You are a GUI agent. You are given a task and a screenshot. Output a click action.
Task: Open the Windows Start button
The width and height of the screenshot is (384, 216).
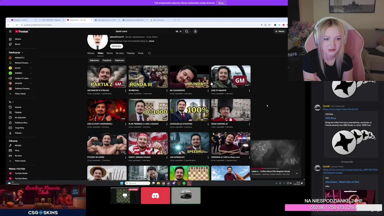pyautogui.click(x=121, y=183)
